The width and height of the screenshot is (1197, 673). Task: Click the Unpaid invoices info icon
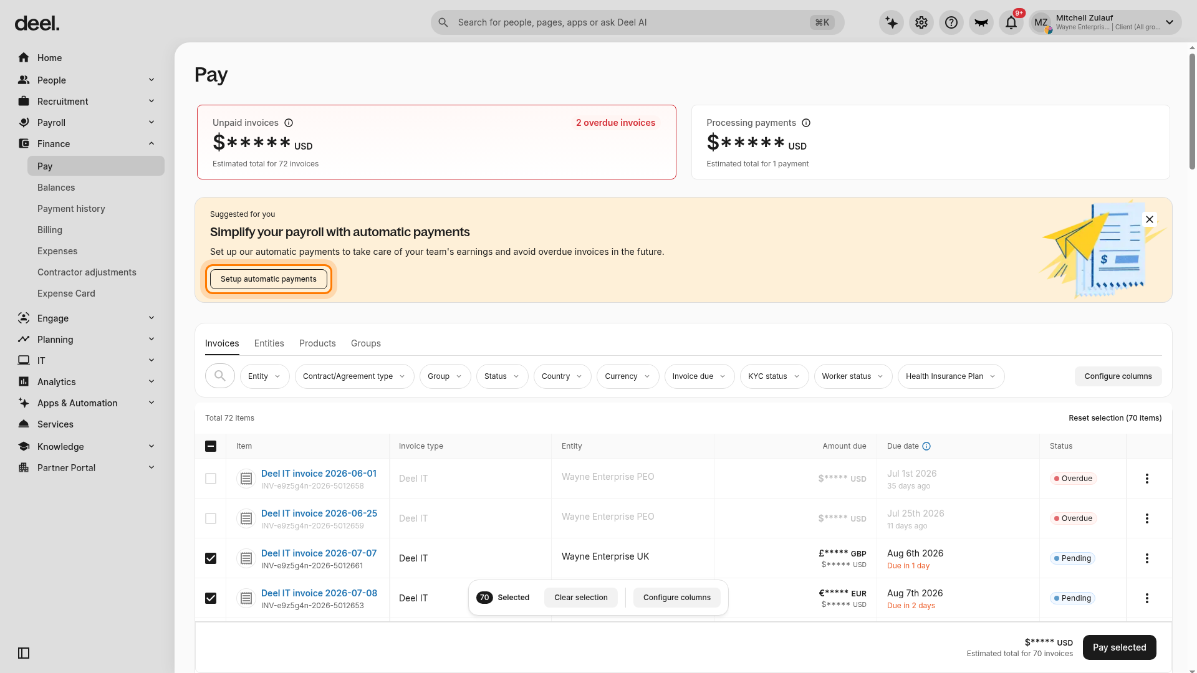[x=289, y=123]
